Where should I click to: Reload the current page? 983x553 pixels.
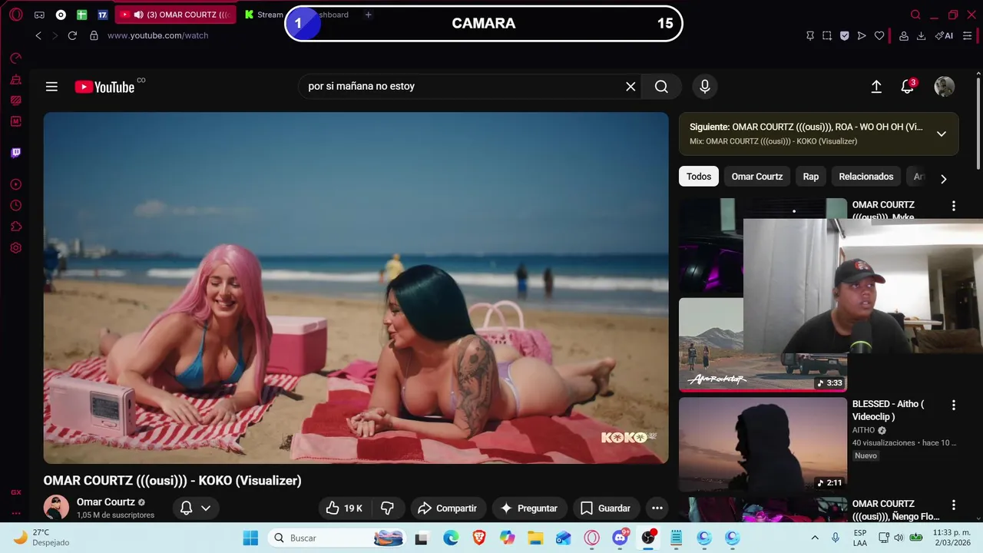[x=72, y=35]
